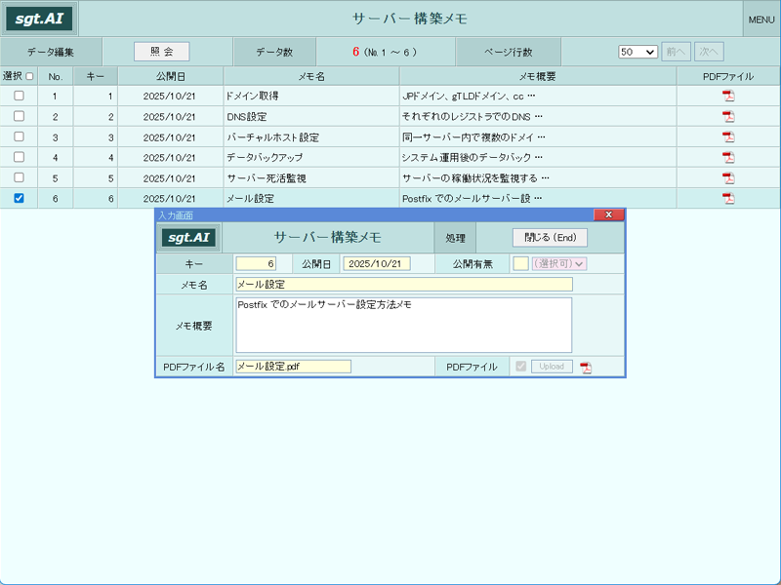Check the checkbox for row 2 DNS設定
The width and height of the screenshot is (781, 585).
[19, 116]
